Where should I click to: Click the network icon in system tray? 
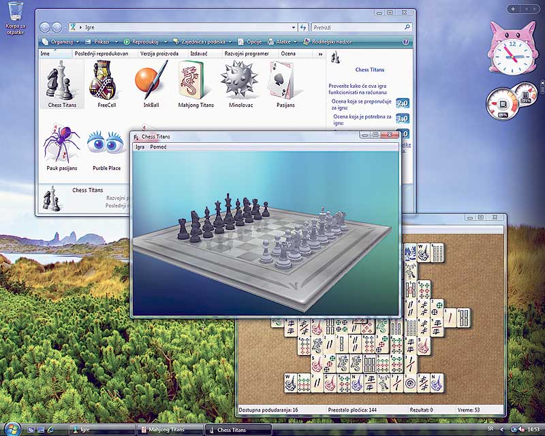(514, 429)
